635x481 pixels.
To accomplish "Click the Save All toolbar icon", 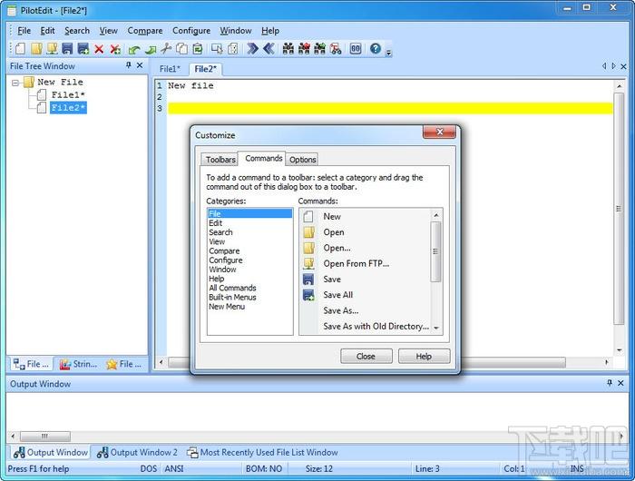I will tap(83, 49).
